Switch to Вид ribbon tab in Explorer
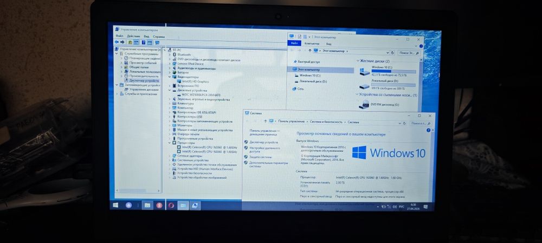This screenshot has height=243, width=542. tap(329, 44)
